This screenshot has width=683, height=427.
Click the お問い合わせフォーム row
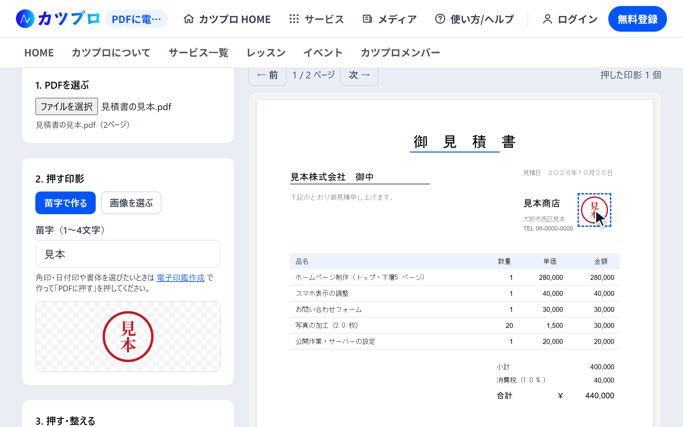[455, 310]
